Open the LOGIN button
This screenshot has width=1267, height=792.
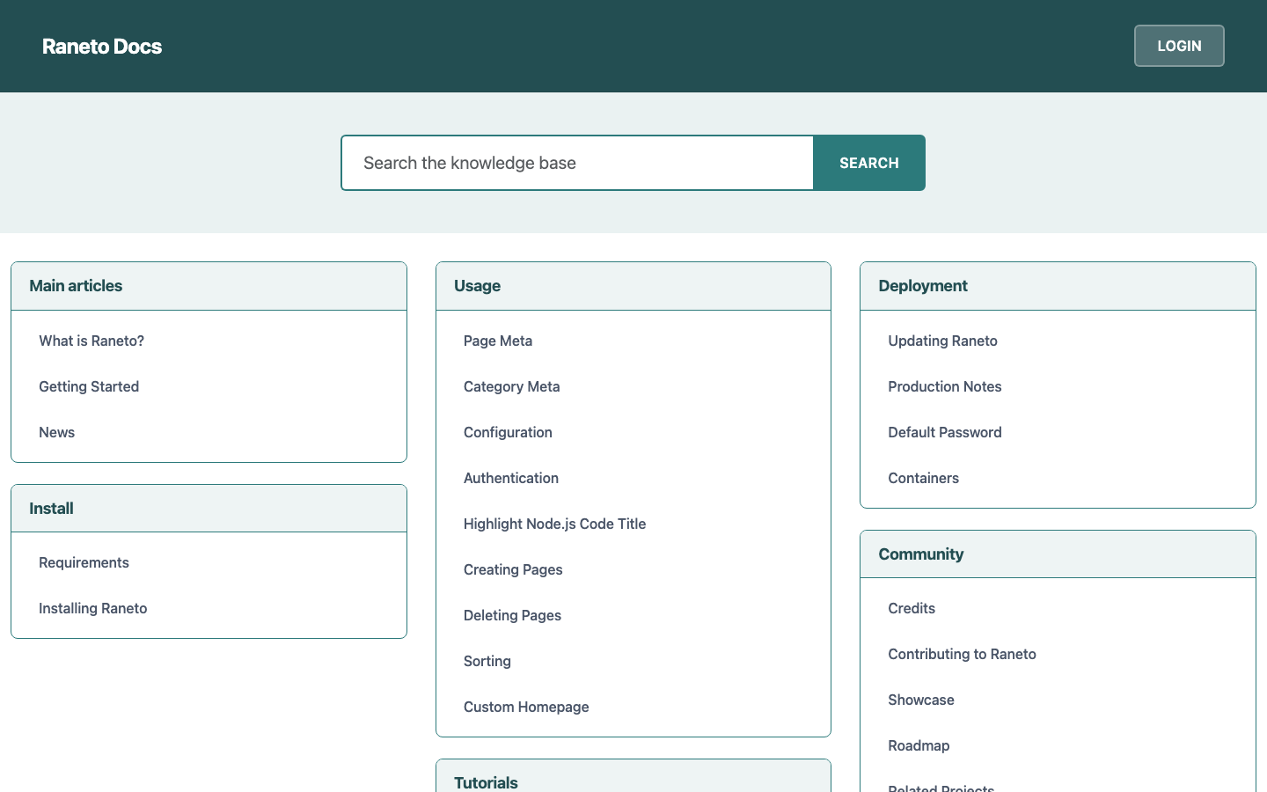(1179, 46)
